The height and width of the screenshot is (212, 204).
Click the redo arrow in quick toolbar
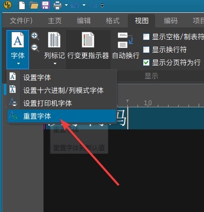(93, 5)
